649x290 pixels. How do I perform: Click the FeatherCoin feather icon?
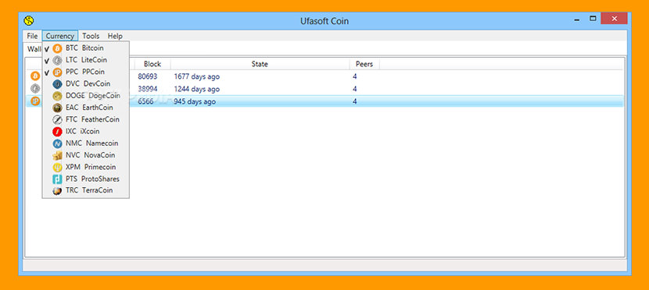(x=57, y=119)
